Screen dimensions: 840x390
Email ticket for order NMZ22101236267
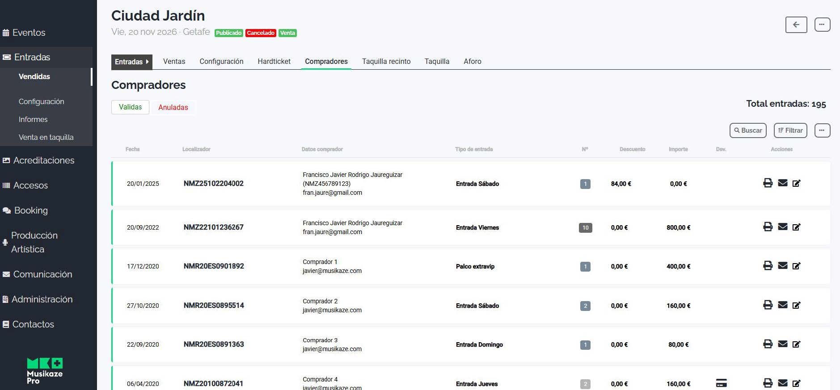[782, 227]
